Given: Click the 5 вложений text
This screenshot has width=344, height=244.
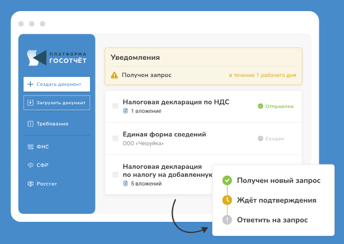Looking at the screenshot, I should pyautogui.click(x=146, y=184).
